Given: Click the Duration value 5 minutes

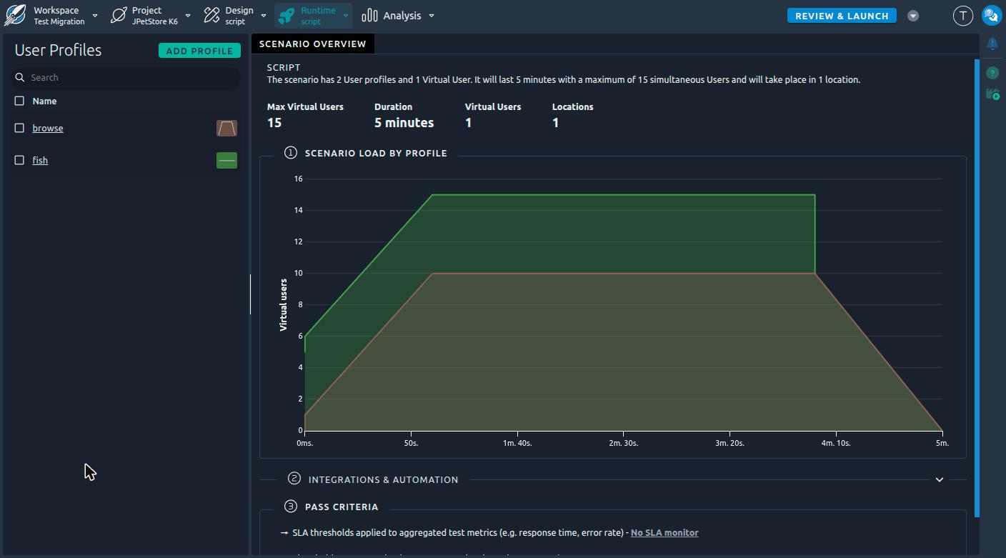Looking at the screenshot, I should pyautogui.click(x=404, y=123).
